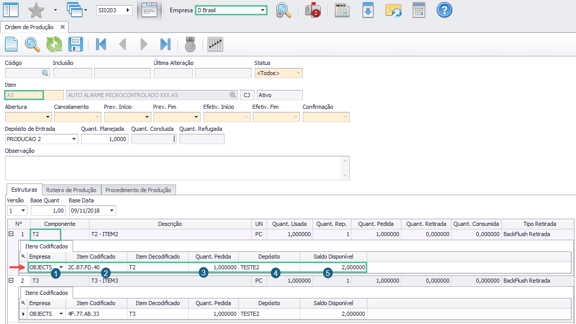Click the SI0203 screen code field
The width and height of the screenshot is (576, 324).
pyautogui.click(x=114, y=10)
